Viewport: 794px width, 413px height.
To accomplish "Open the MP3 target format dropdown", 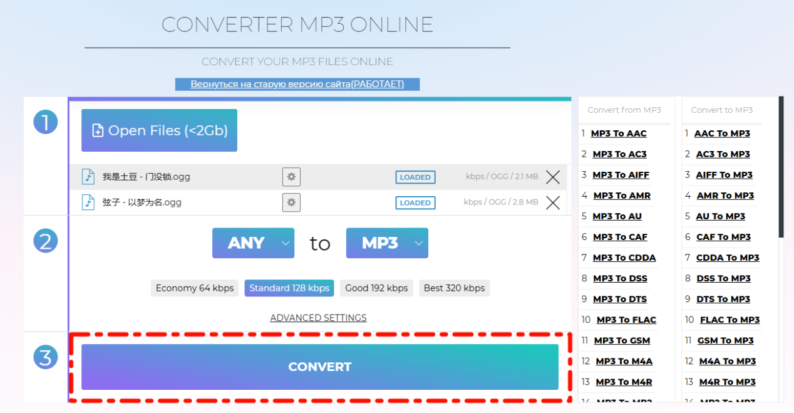I will [x=387, y=243].
